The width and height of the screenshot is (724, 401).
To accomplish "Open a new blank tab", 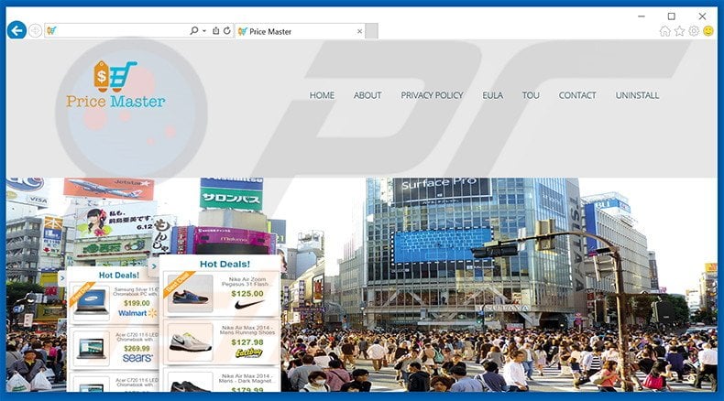I will [372, 31].
